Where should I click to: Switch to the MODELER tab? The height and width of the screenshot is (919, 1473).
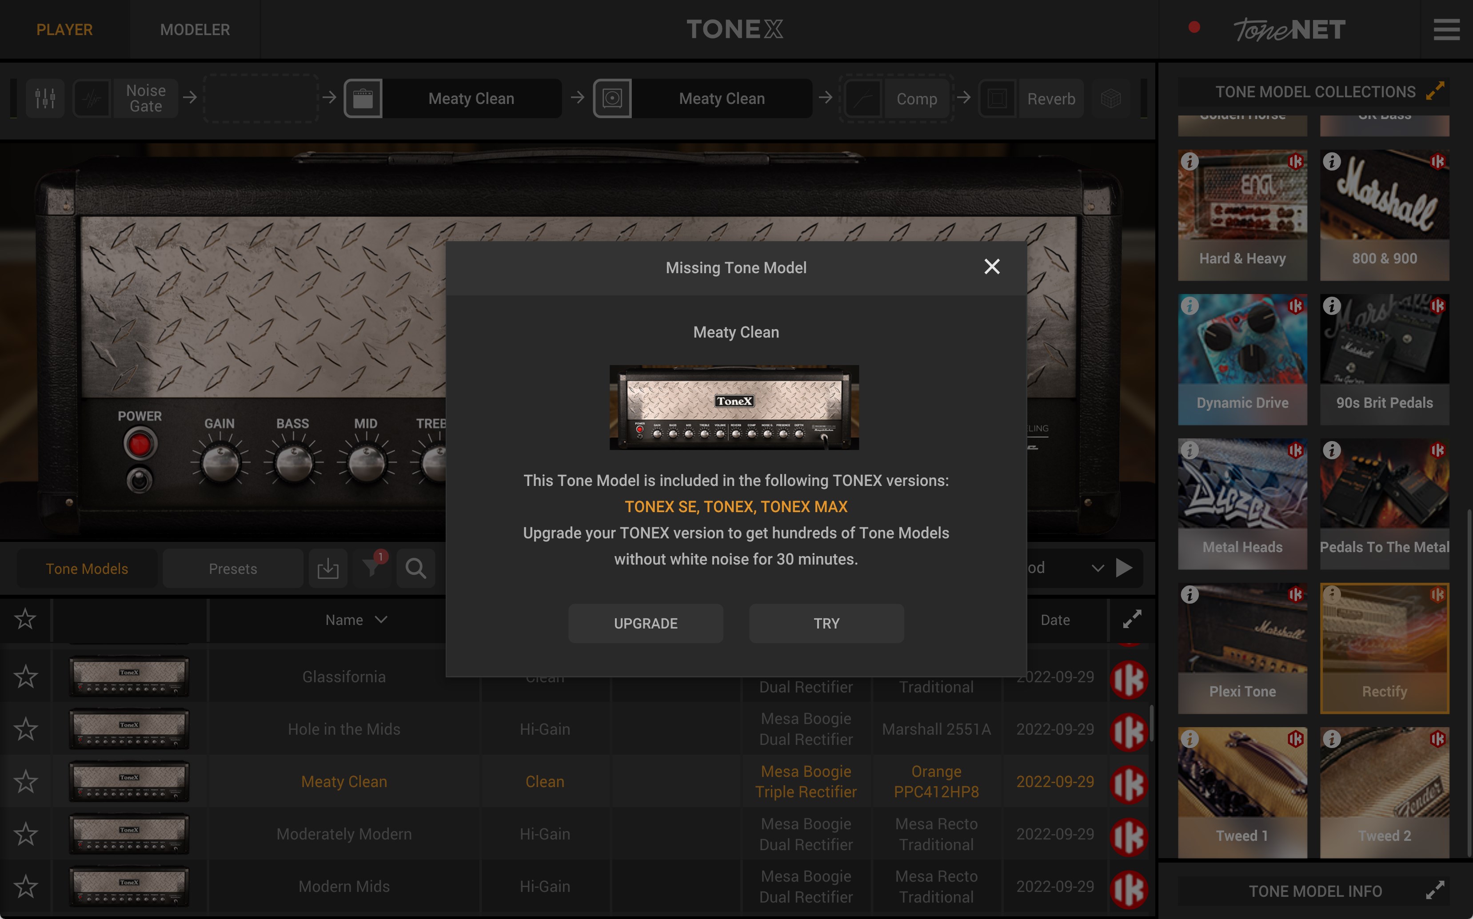click(195, 29)
